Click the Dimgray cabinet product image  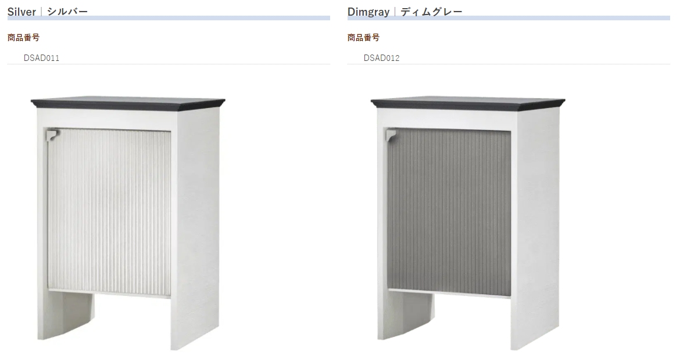click(x=468, y=223)
